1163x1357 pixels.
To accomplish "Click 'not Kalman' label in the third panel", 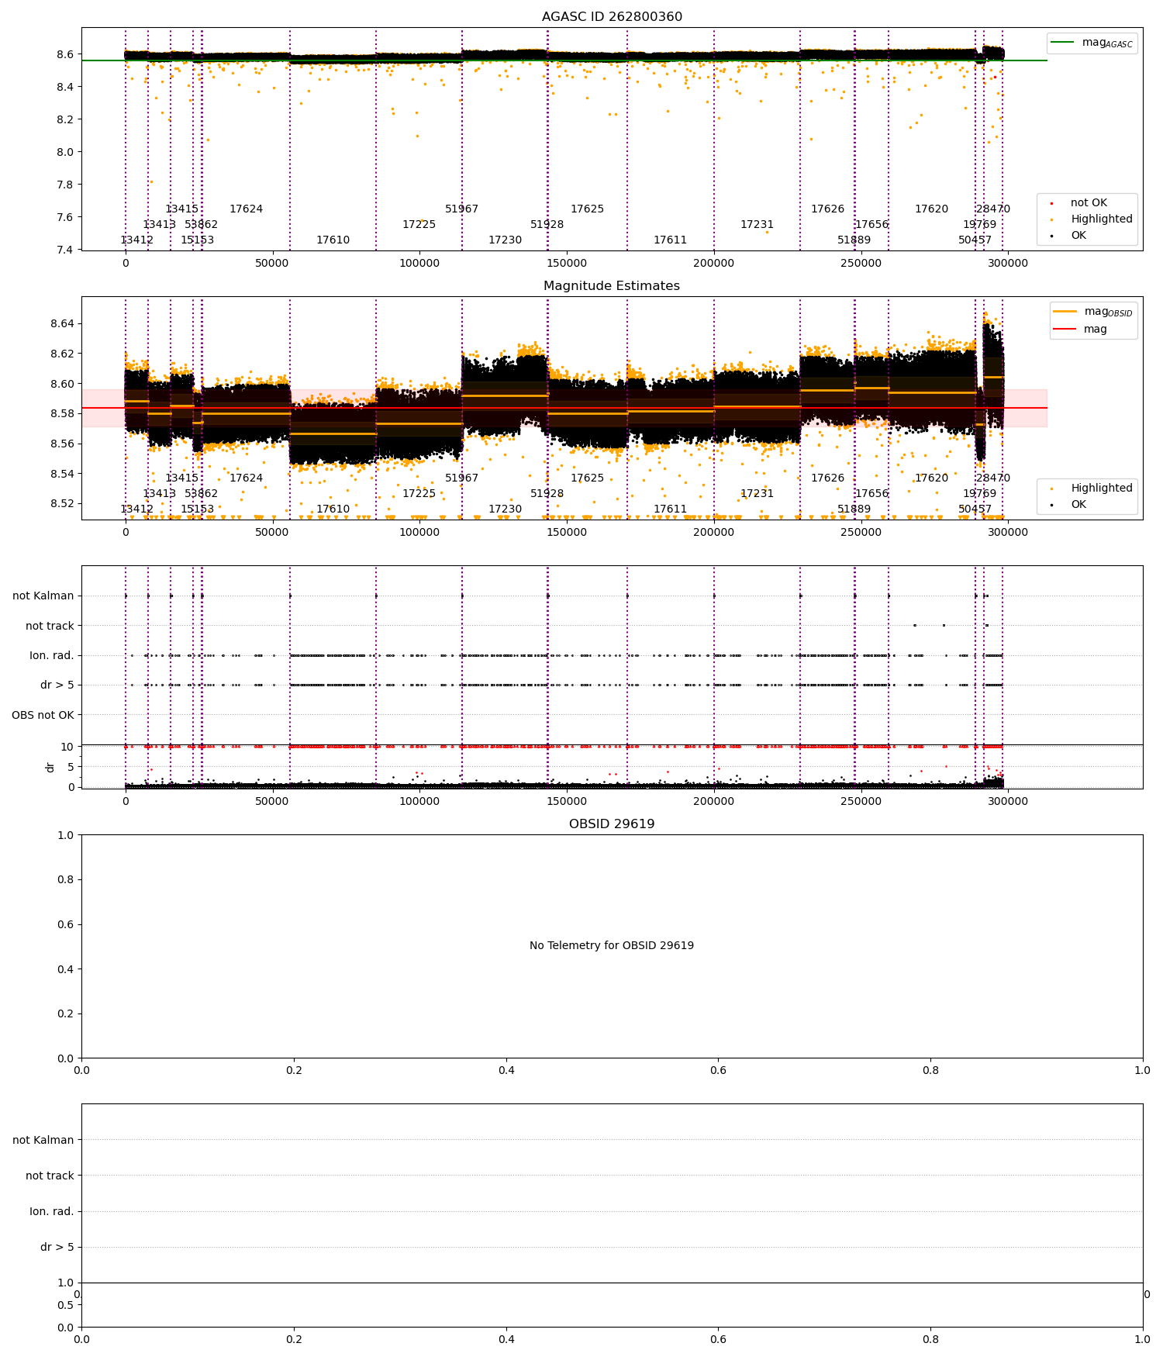I will [x=43, y=596].
